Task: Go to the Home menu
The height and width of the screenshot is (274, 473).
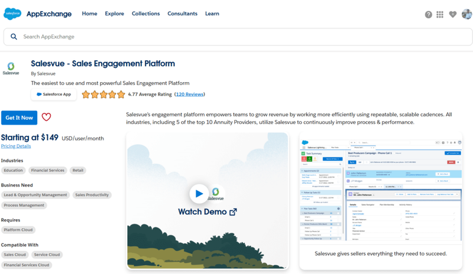Action: pyautogui.click(x=90, y=14)
